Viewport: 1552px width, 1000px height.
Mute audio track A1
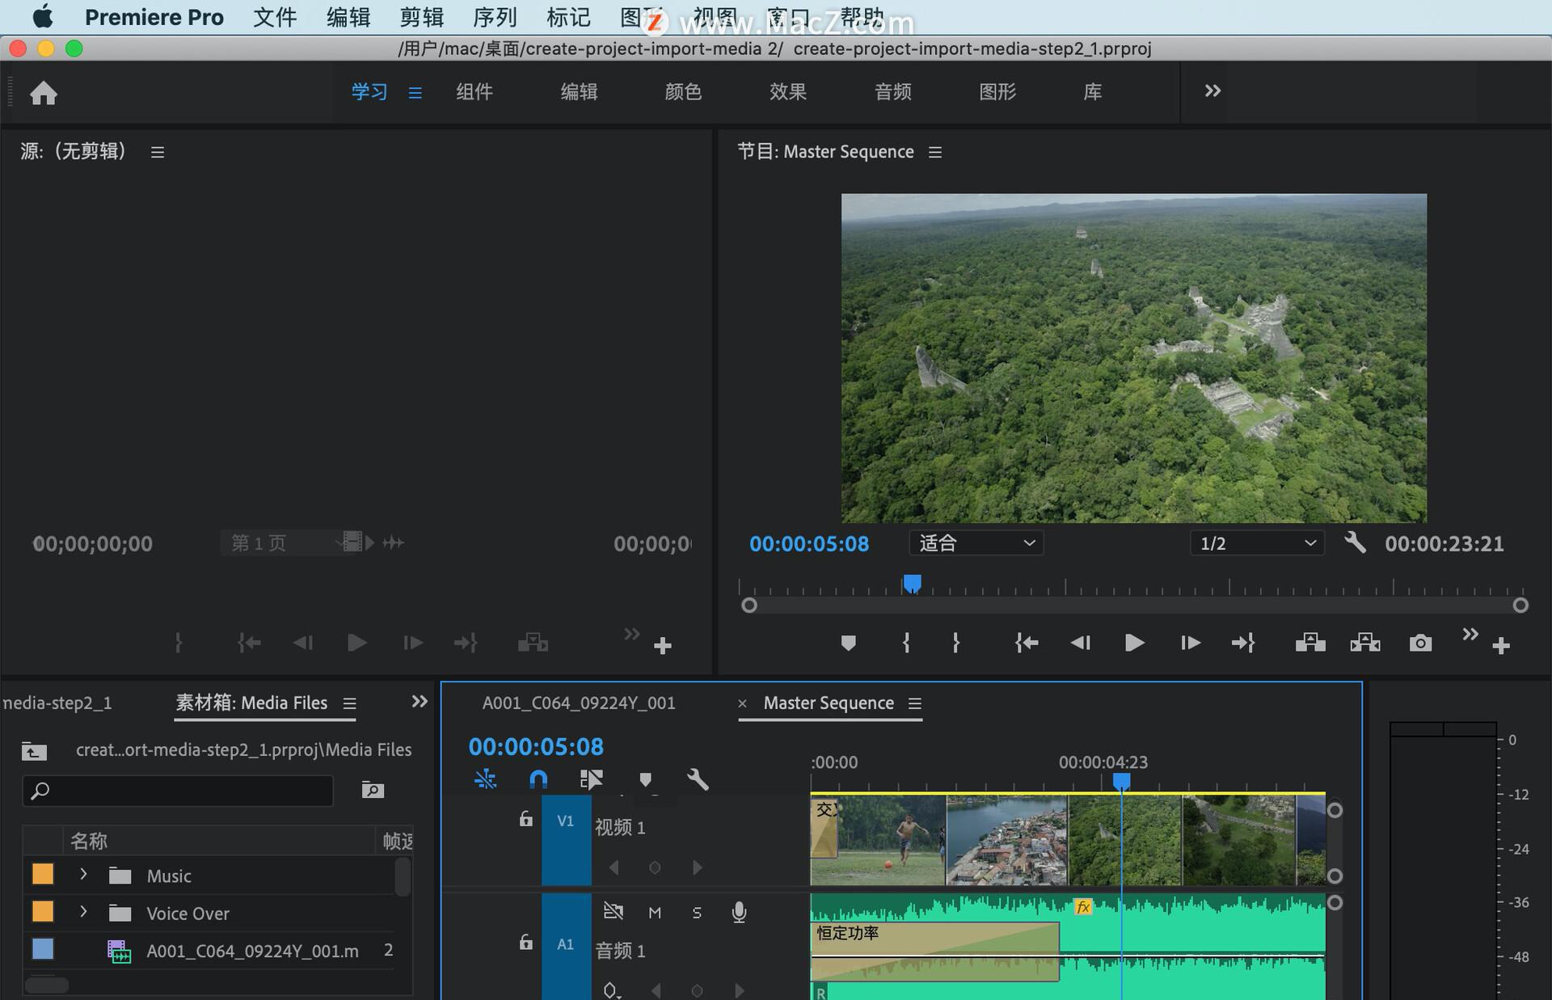pyautogui.click(x=655, y=913)
